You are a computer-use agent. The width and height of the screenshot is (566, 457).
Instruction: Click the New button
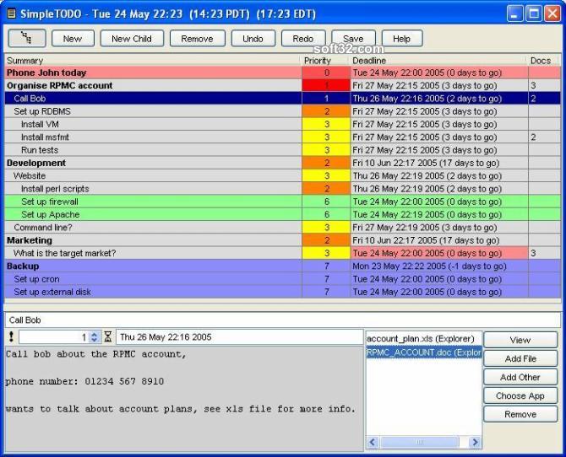pos(73,38)
